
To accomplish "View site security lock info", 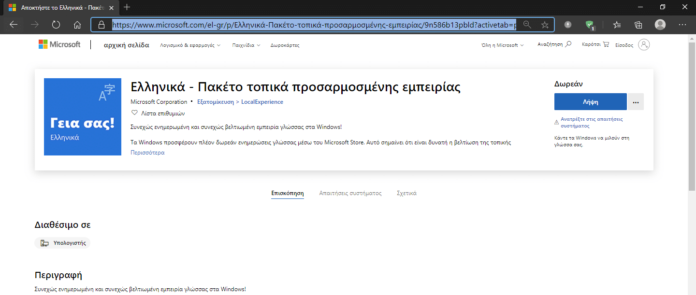I will coord(101,25).
